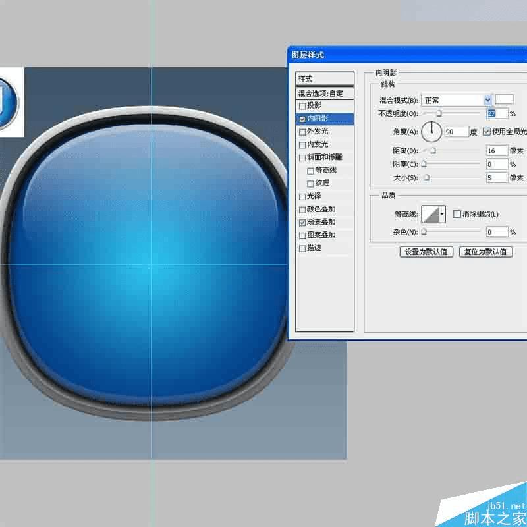Viewport: 527px width, 527px height.
Task: Enable 消除锯齿 anti-aliasing
Action: (x=456, y=213)
